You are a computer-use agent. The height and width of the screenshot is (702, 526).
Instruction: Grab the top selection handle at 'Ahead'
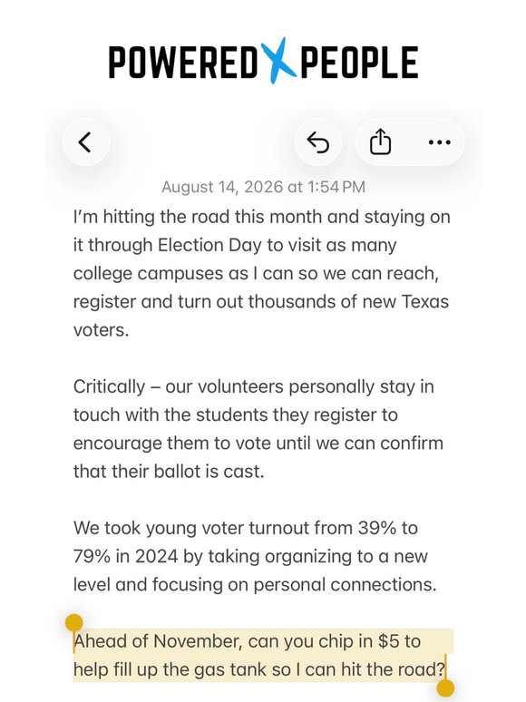(73, 624)
